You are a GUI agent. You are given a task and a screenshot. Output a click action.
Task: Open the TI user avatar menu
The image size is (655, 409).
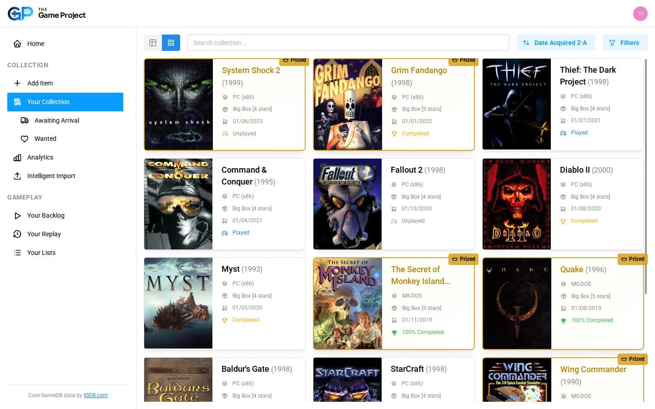coord(640,14)
